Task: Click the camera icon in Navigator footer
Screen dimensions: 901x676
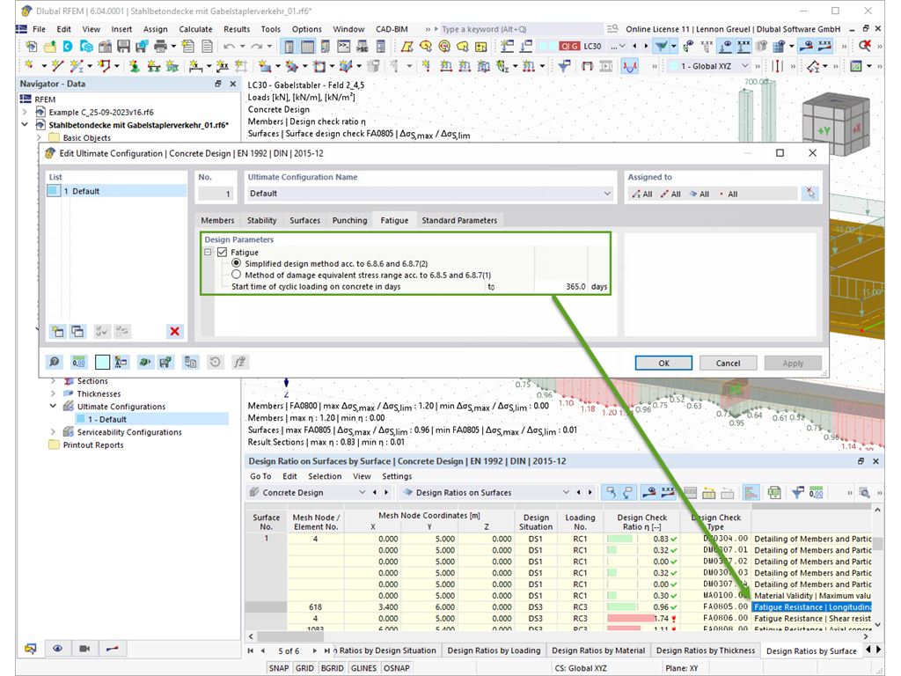Action: 84,649
